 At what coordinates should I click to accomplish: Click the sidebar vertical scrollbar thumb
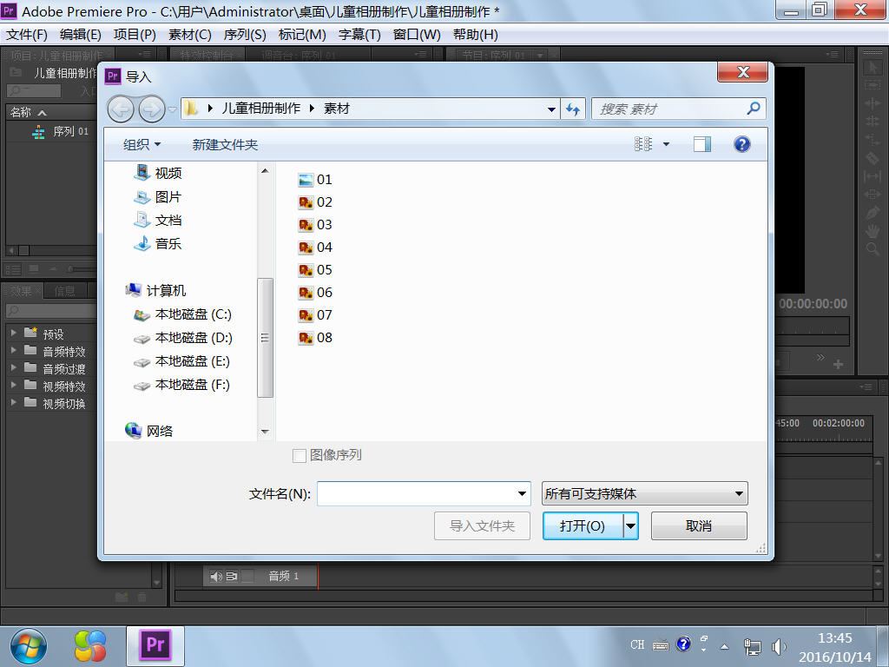click(265, 338)
